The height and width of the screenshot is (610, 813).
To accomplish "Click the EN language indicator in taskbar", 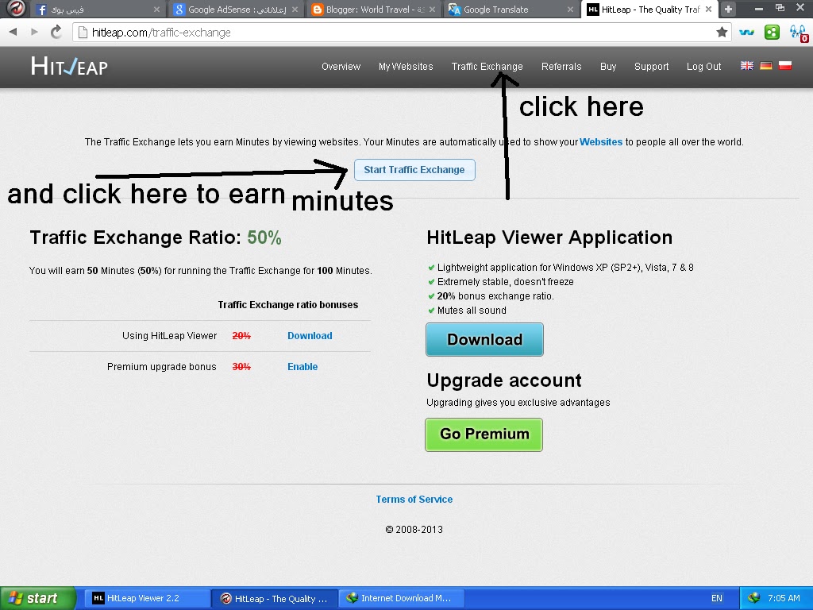I will point(717,598).
